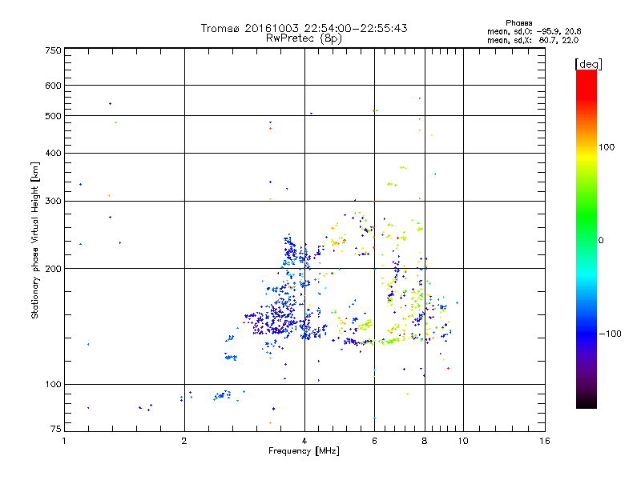
Task: Click the x-axis tick label '8'
Action: click(x=425, y=441)
